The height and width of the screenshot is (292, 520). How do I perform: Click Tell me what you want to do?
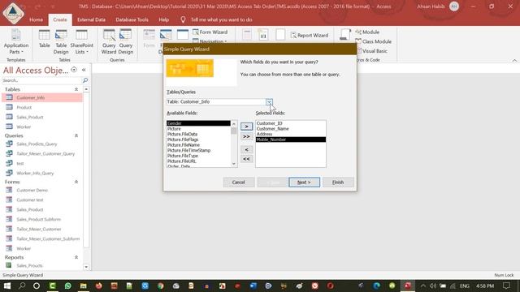(222, 19)
